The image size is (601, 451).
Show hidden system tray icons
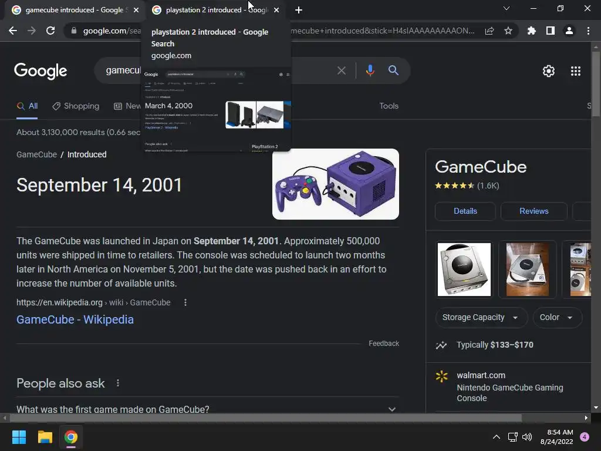[497, 437]
